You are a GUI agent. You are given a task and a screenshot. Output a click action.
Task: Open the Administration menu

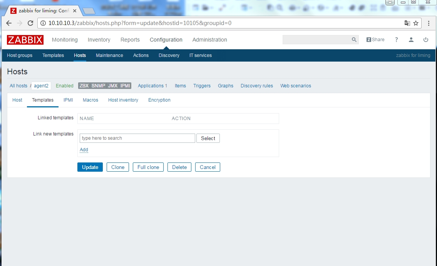pyautogui.click(x=209, y=40)
